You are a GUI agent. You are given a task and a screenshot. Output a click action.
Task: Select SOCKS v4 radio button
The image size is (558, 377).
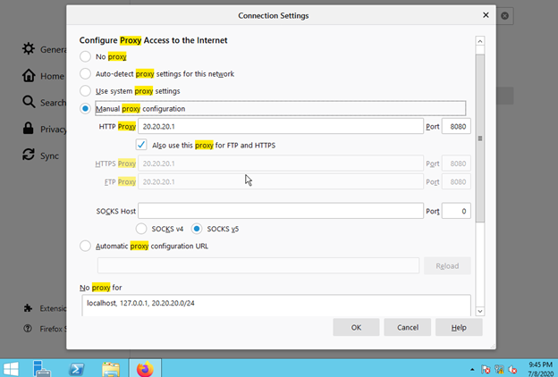click(x=141, y=229)
